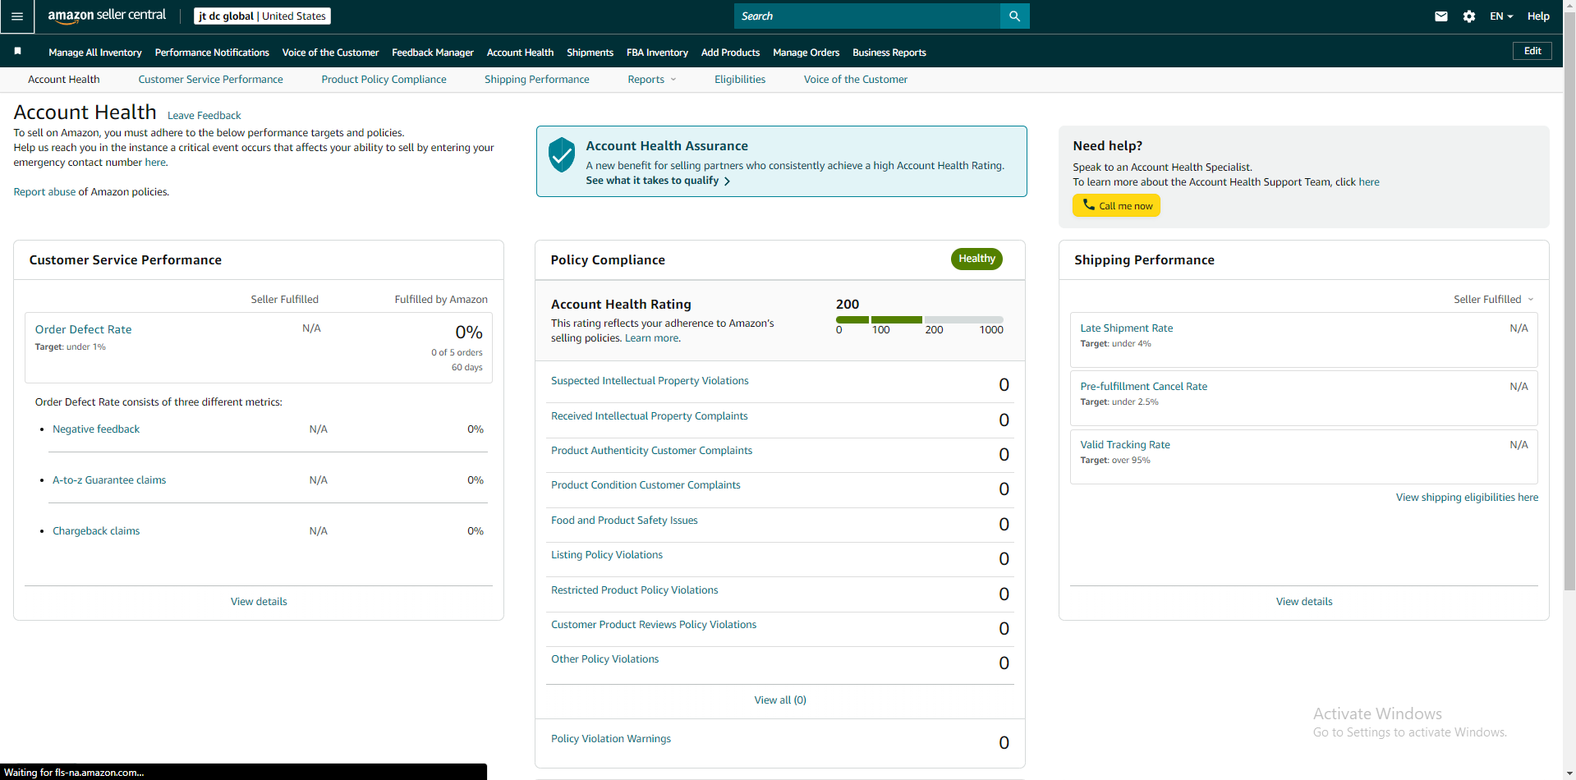1576x780 pixels.
Task: Open the settings gear icon
Action: (x=1469, y=16)
